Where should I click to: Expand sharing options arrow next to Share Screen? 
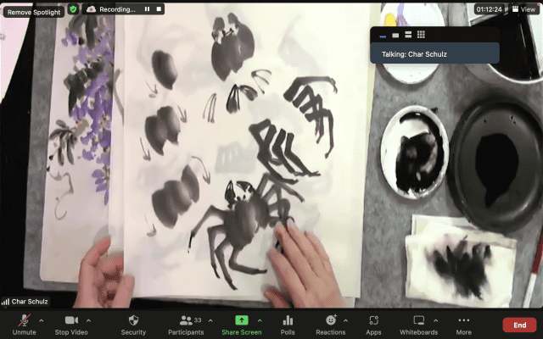pyautogui.click(x=260, y=320)
